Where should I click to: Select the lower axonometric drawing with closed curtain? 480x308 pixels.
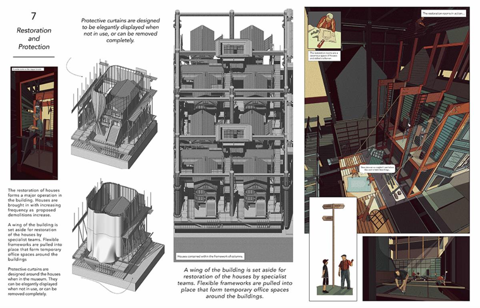point(116,231)
